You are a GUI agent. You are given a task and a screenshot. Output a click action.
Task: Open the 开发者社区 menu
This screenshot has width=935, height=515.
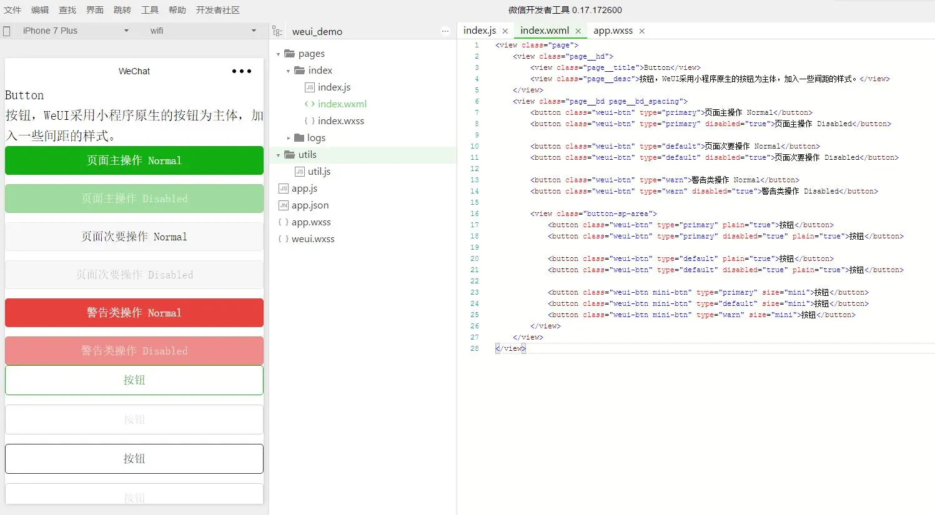(218, 10)
